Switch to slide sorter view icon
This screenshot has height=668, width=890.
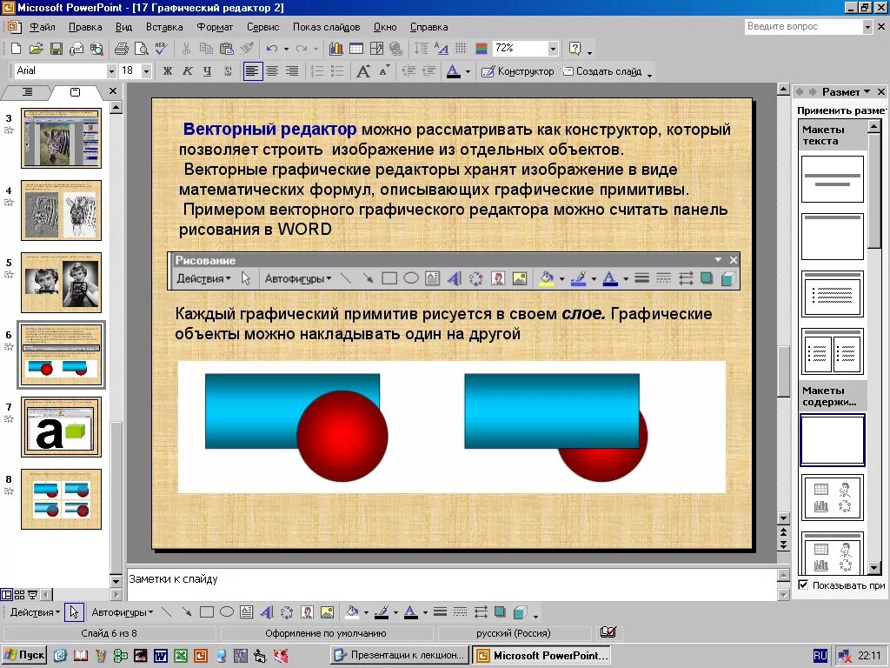(19, 595)
